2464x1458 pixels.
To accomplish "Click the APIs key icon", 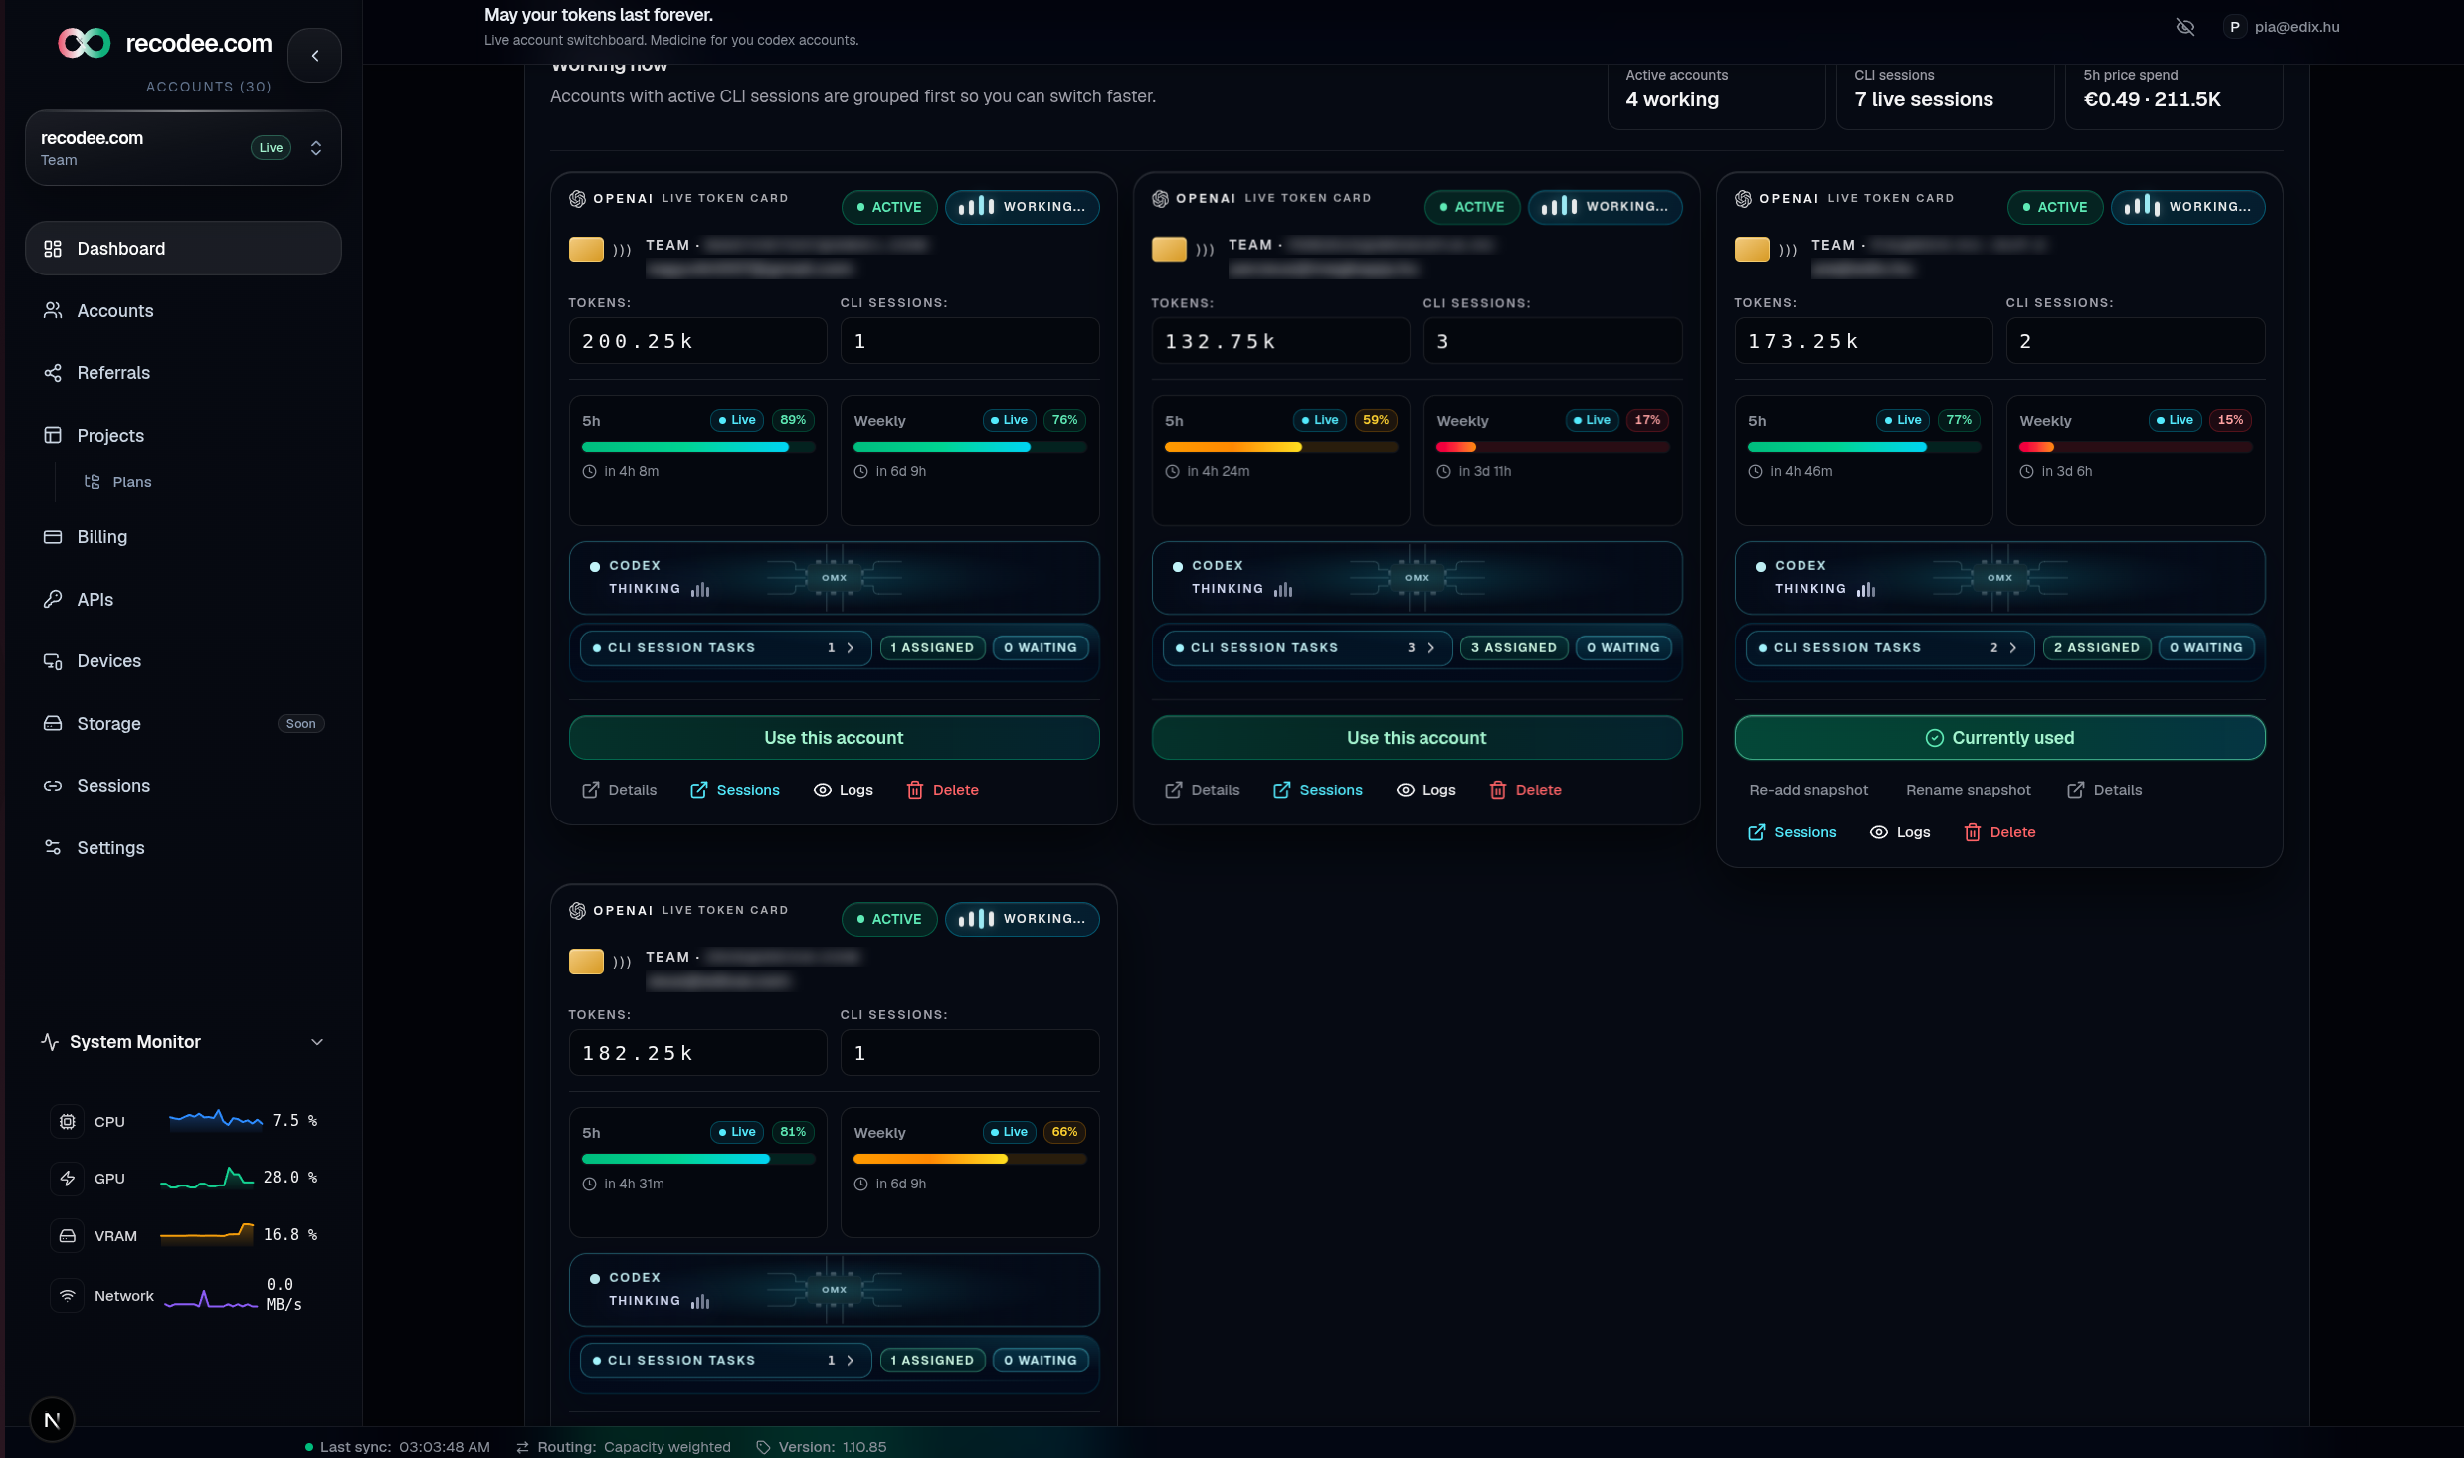I will click(x=53, y=599).
